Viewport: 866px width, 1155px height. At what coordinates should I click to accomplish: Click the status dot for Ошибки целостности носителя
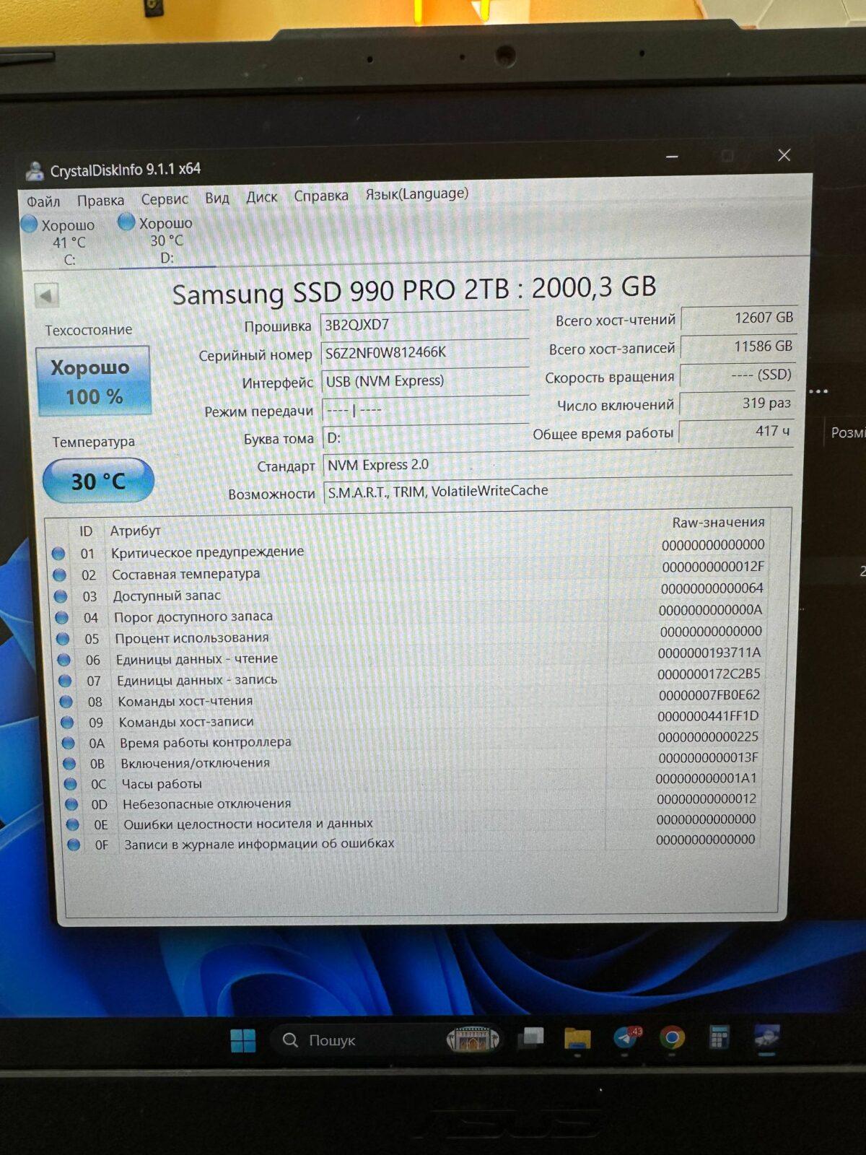pyautogui.click(x=73, y=824)
